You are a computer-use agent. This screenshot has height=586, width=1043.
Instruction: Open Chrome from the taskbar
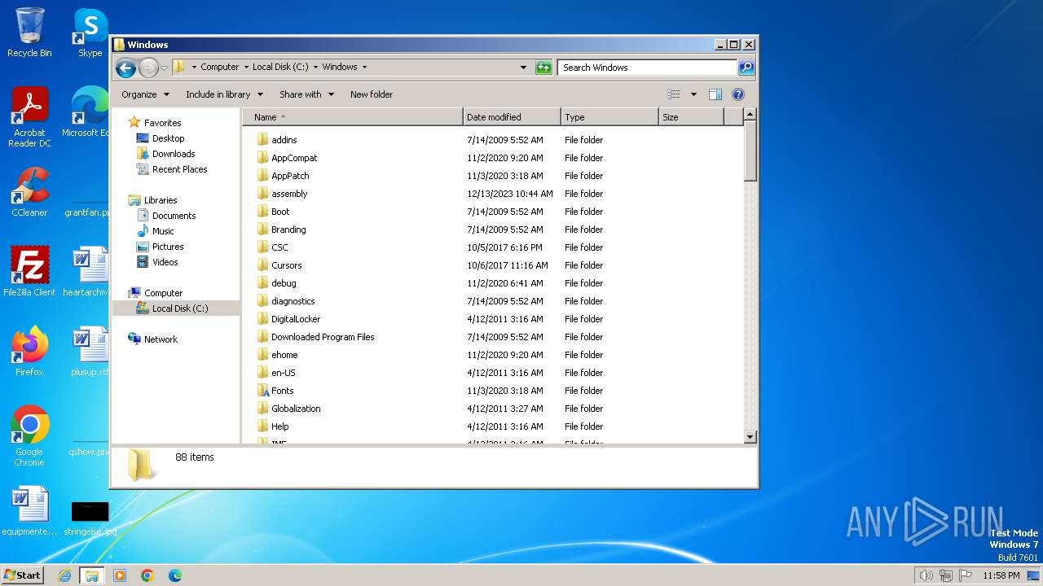point(147,575)
